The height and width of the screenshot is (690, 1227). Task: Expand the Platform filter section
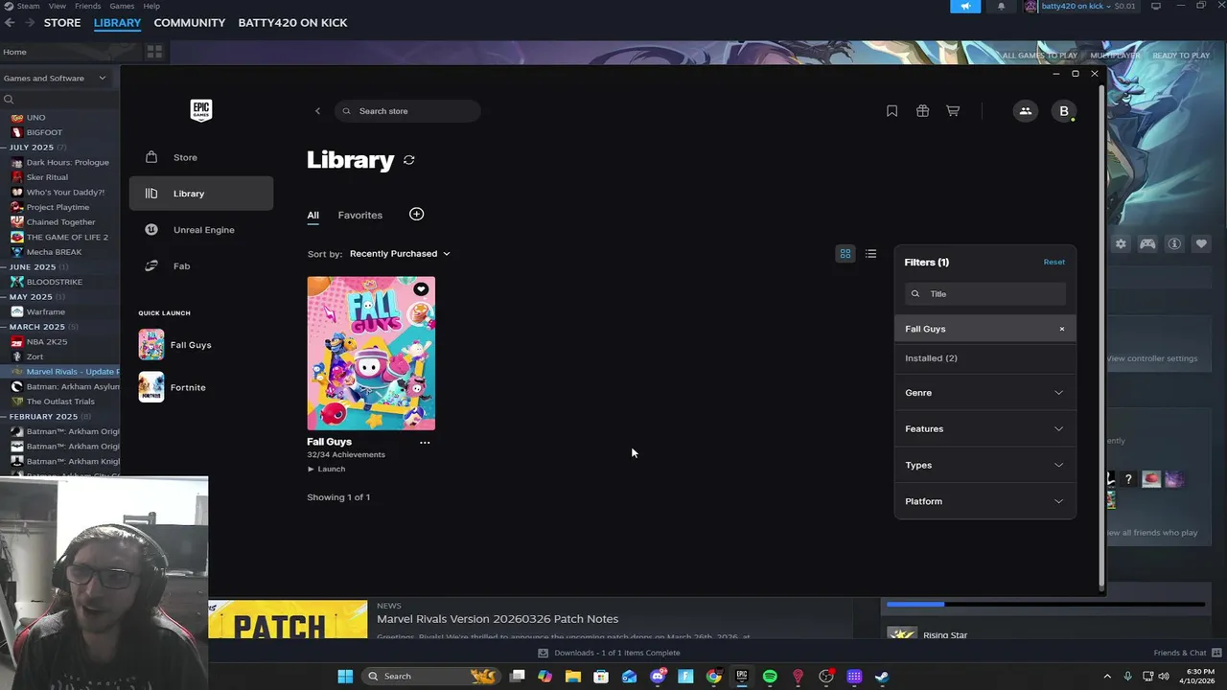tap(984, 501)
